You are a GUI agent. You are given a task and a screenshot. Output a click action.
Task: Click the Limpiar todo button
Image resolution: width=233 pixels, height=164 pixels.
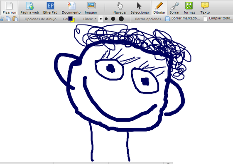point(218,19)
